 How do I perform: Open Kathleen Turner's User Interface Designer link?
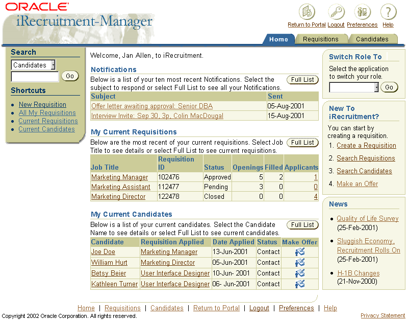(x=175, y=284)
